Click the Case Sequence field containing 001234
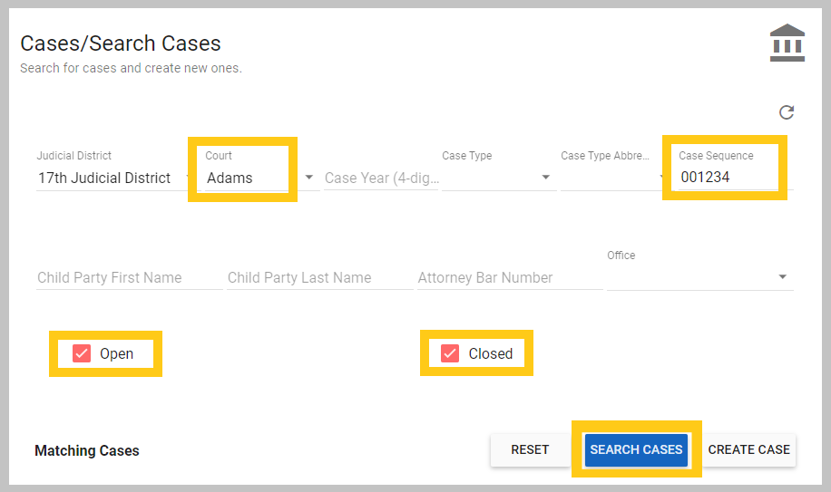Screen dimensions: 831x492 (724, 178)
